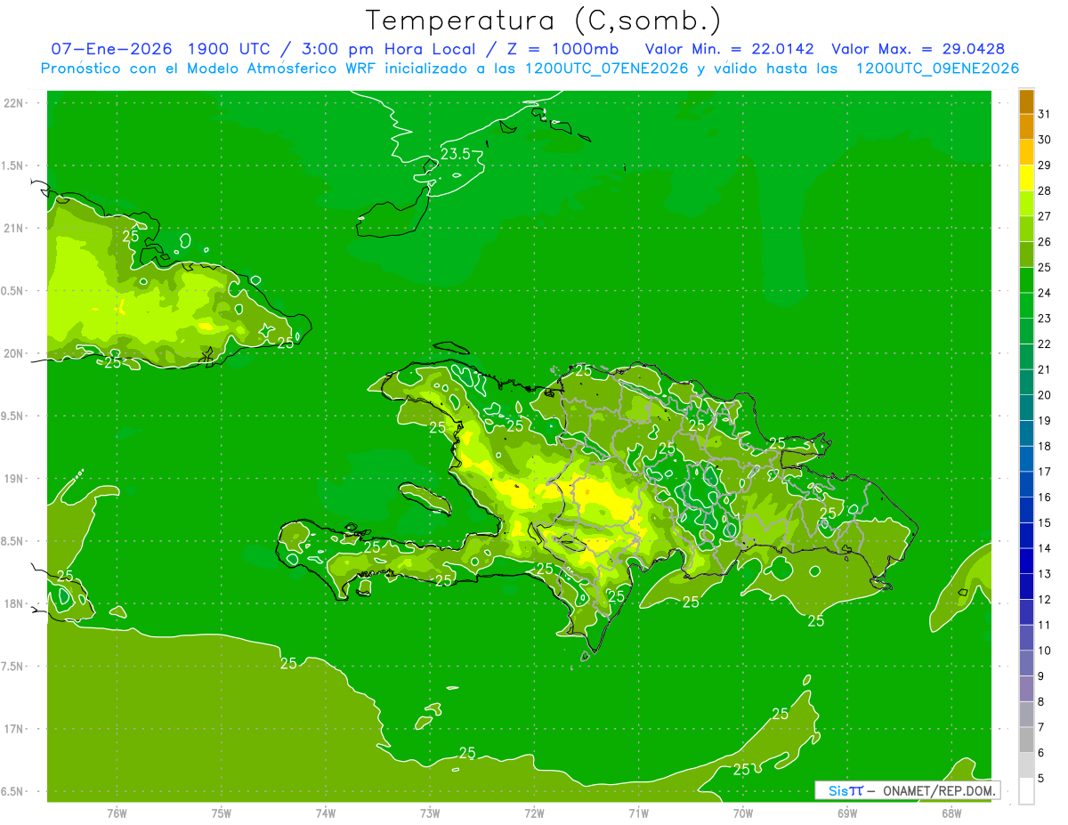
Task: Click the gray legend swatch between 6 and 7
Action: point(1026,740)
